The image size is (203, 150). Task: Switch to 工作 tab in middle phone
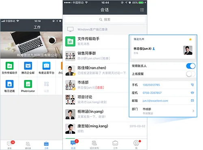(115, 145)
